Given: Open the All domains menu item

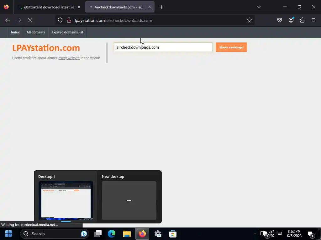Looking at the screenshot, I should click(36, 32).
